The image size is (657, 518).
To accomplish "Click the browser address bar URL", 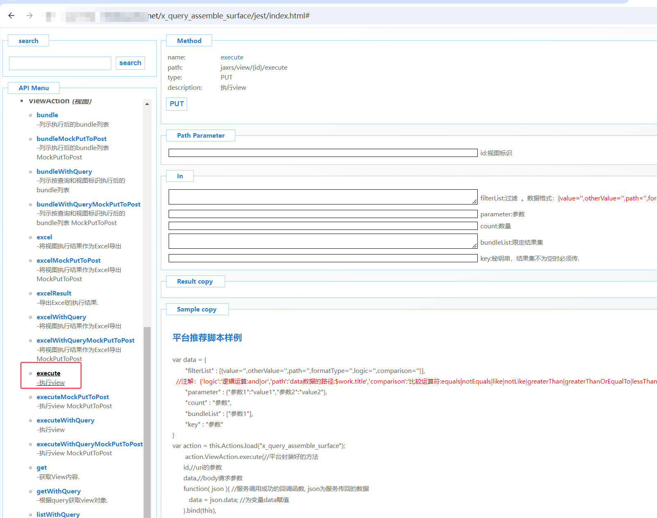I will coord(228,16).
